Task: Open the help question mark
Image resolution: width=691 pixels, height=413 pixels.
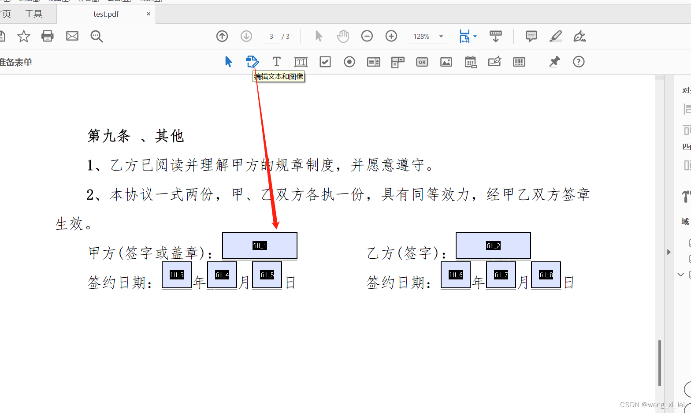Action: click(579, 62)
